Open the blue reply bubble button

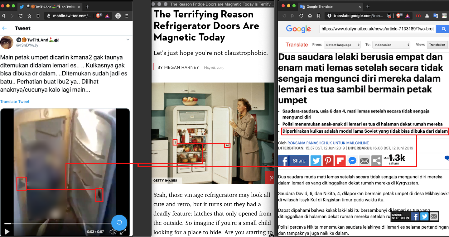tap(119, 223)
